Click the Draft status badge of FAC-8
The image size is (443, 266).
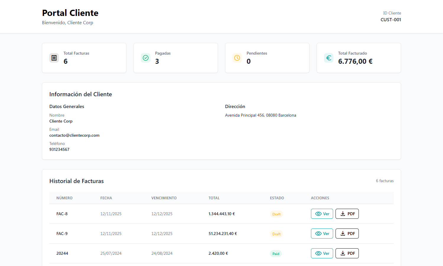[x=276, y=214]
